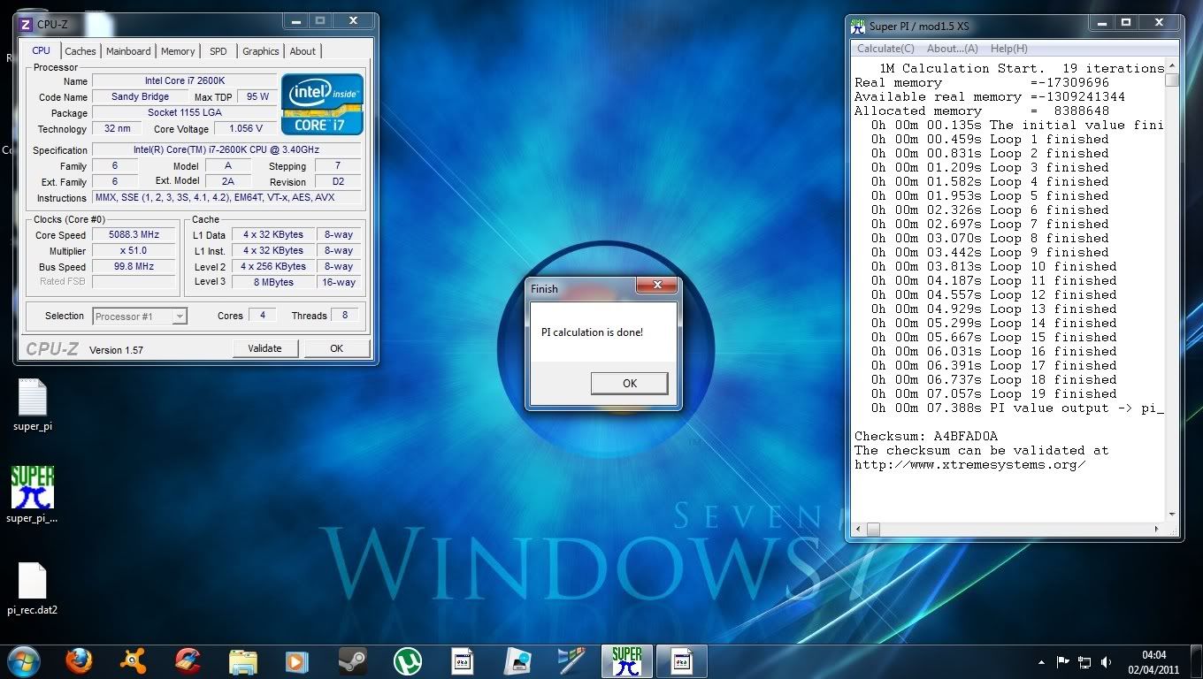Click Super PI horizontal scrollbar right arrow
The image size is (1203, 679).
tap(1159, 529)
